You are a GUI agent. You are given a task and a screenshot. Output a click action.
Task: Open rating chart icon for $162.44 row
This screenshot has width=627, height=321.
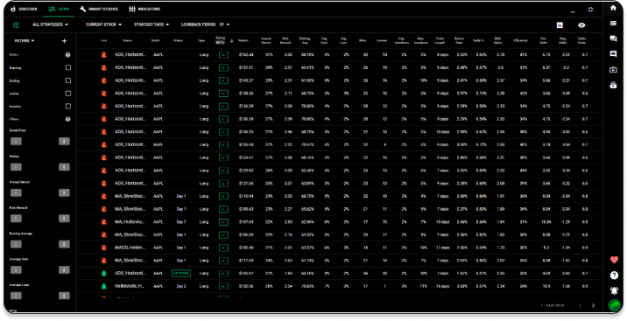(x=223, y=55)
